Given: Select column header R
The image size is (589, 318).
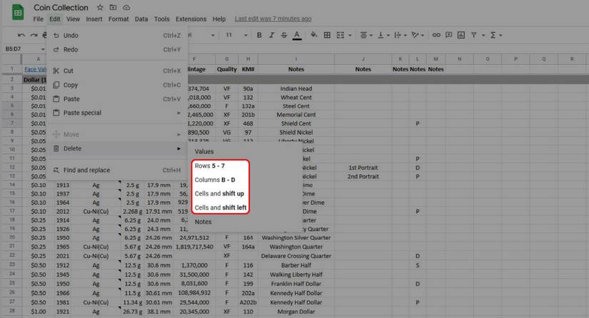Looking at the screenshot, I should pyautogui.click(x=572, y=59).
